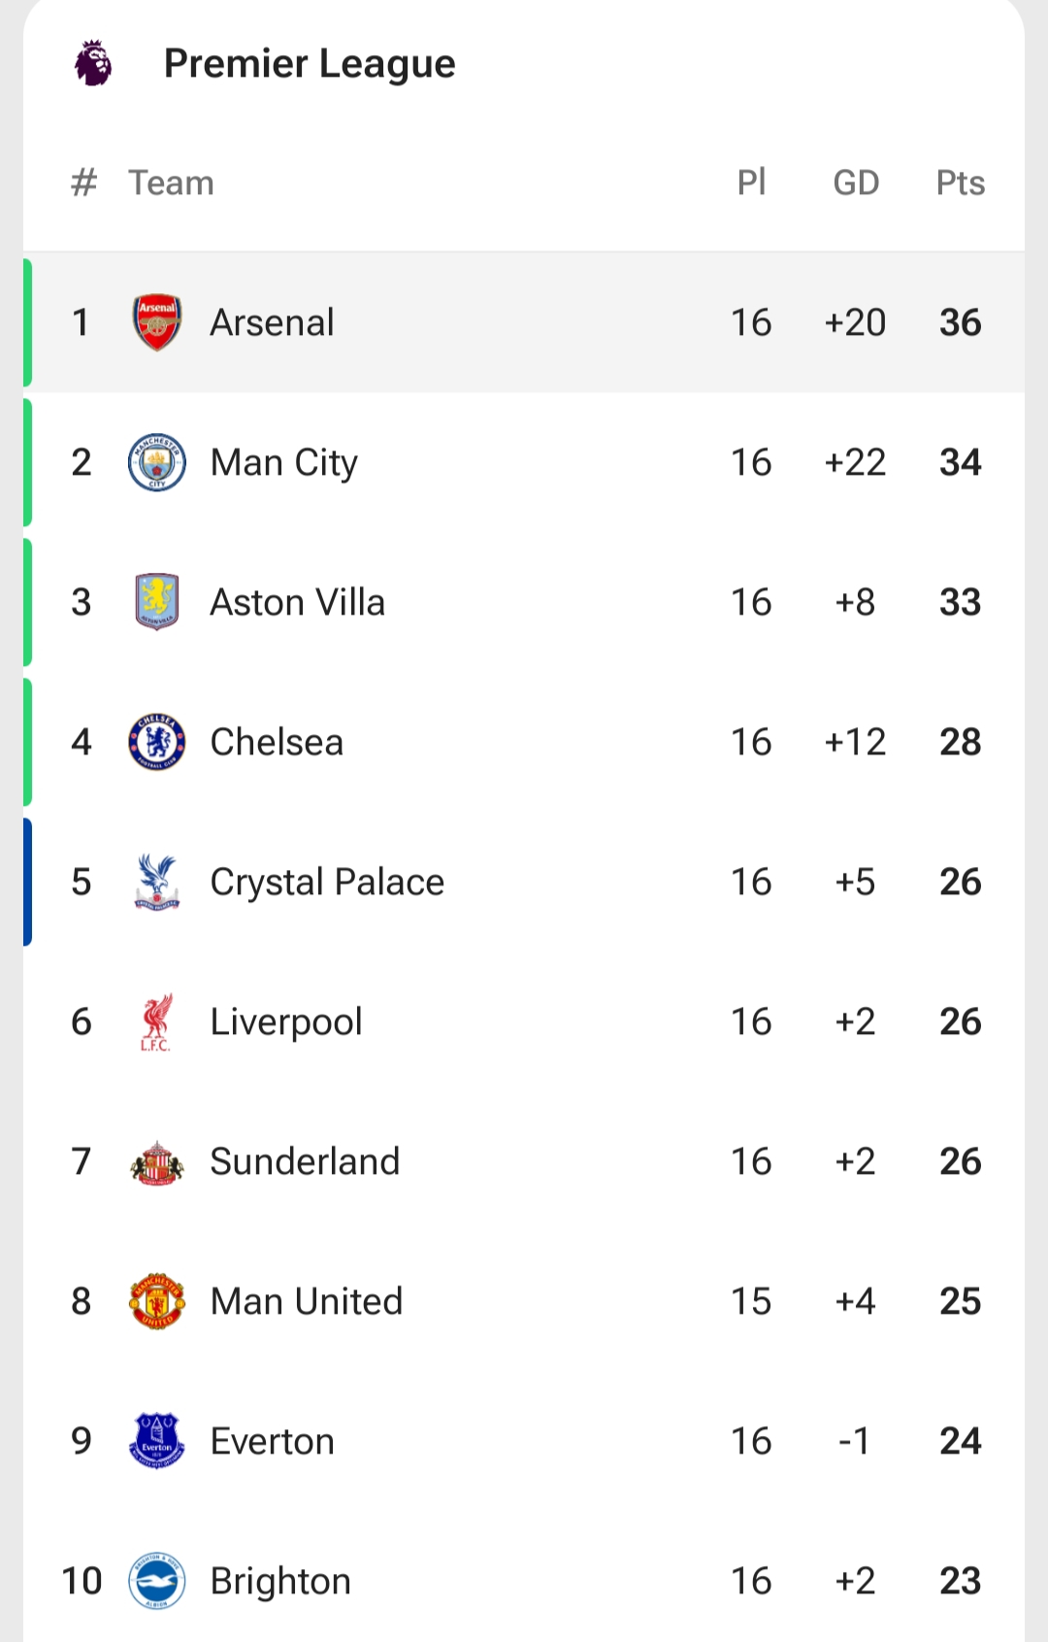Open the Arsenal team name

272,322
